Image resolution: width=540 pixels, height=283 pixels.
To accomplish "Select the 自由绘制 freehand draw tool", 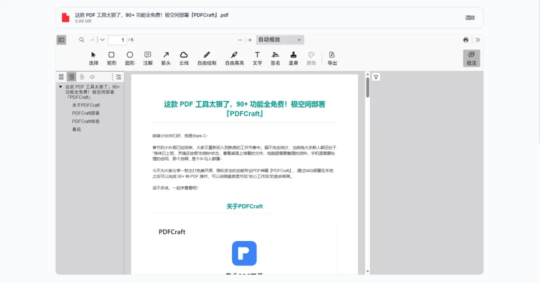I will coord(206,58).
